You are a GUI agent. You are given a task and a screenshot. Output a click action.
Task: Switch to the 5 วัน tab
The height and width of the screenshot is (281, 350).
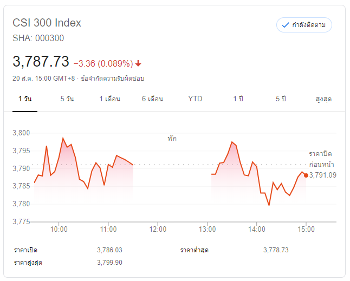point(67,99)
